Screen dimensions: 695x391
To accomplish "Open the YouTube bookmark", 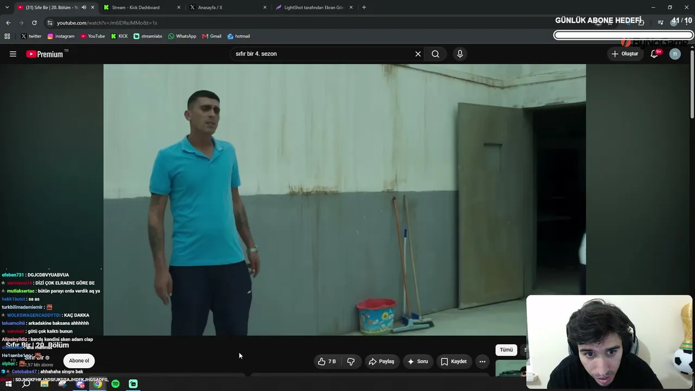I will click(92, 36).
